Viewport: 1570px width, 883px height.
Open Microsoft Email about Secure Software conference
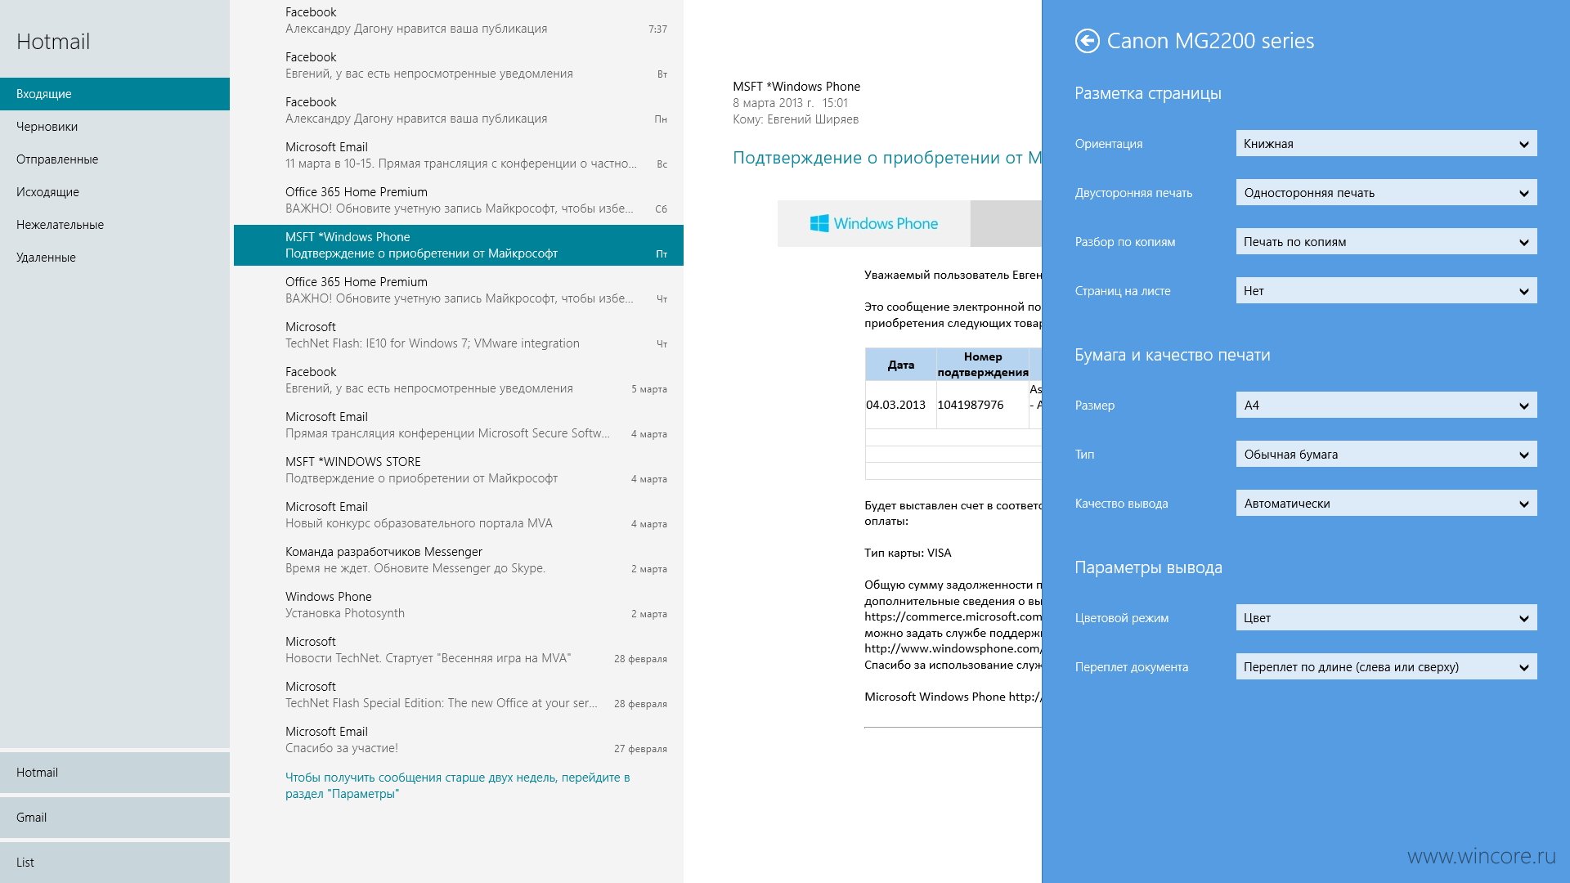(459, 425)
